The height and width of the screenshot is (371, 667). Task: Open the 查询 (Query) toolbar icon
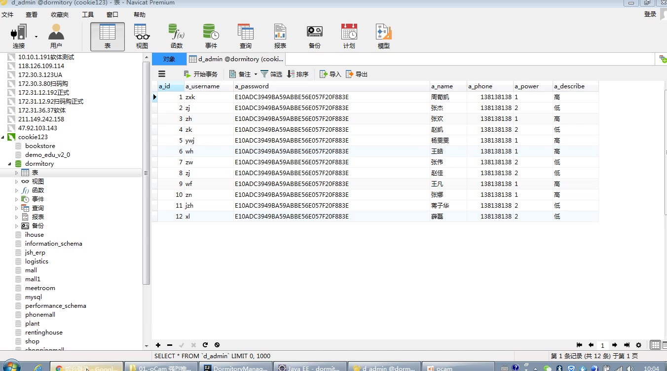[246, 37]
